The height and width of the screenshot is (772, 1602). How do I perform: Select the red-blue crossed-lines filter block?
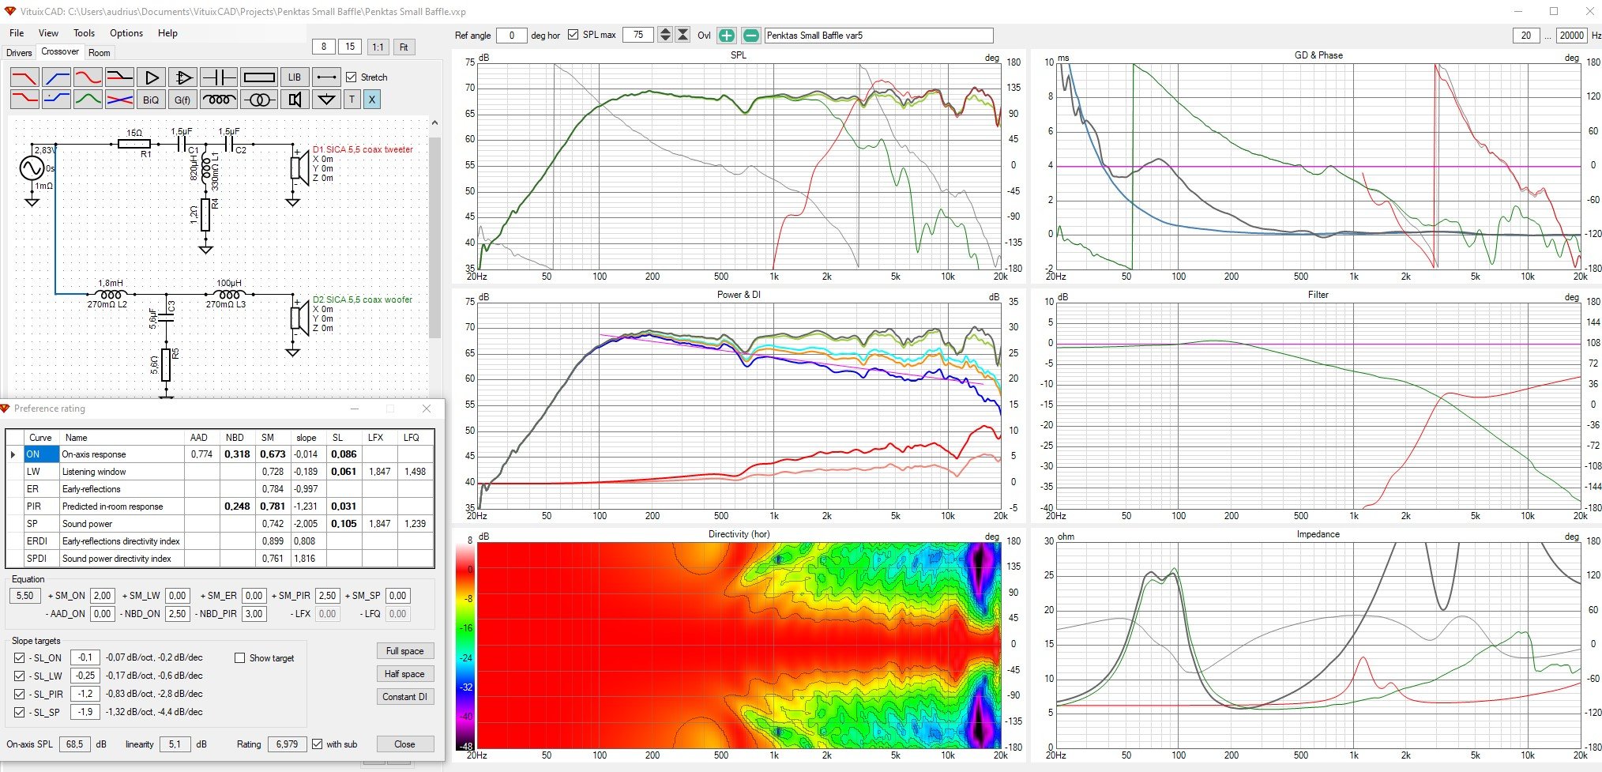click(x=119, y=100)
